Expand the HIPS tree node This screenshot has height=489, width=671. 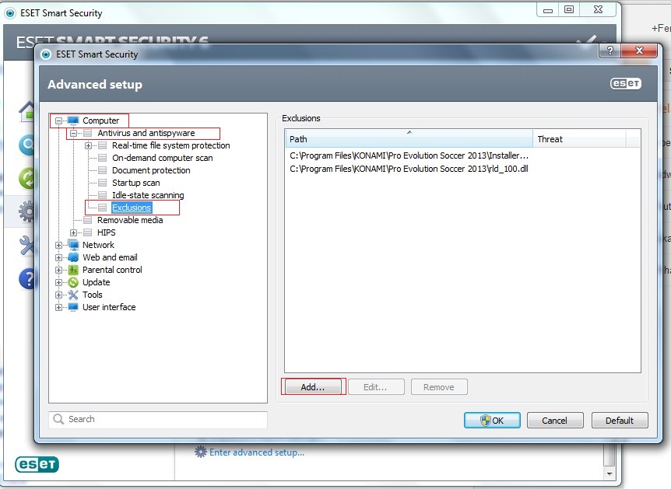coord(73,232)
